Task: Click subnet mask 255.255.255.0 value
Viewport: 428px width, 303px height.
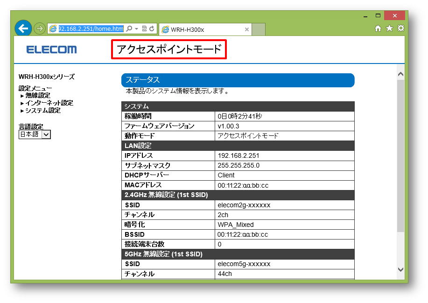Action: (x=239, y=165)
